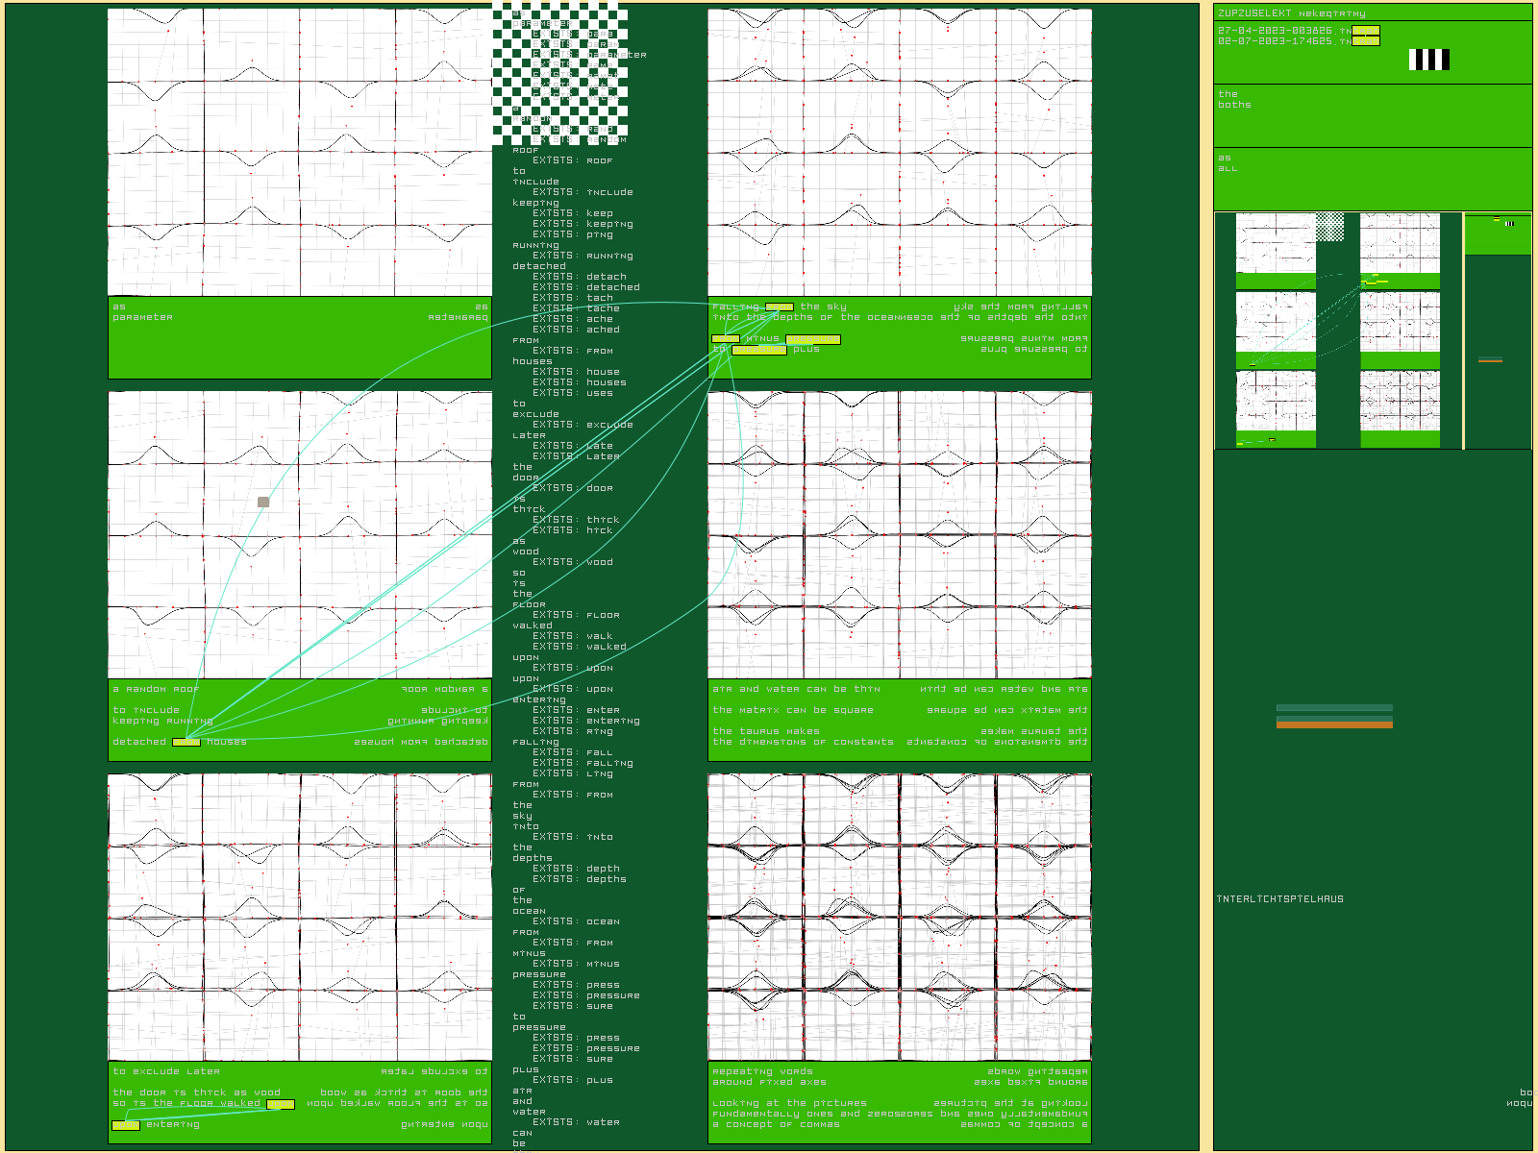
Task: Toggle highlighted 'from' in 'detached from houses'
Action: [186, 742]
